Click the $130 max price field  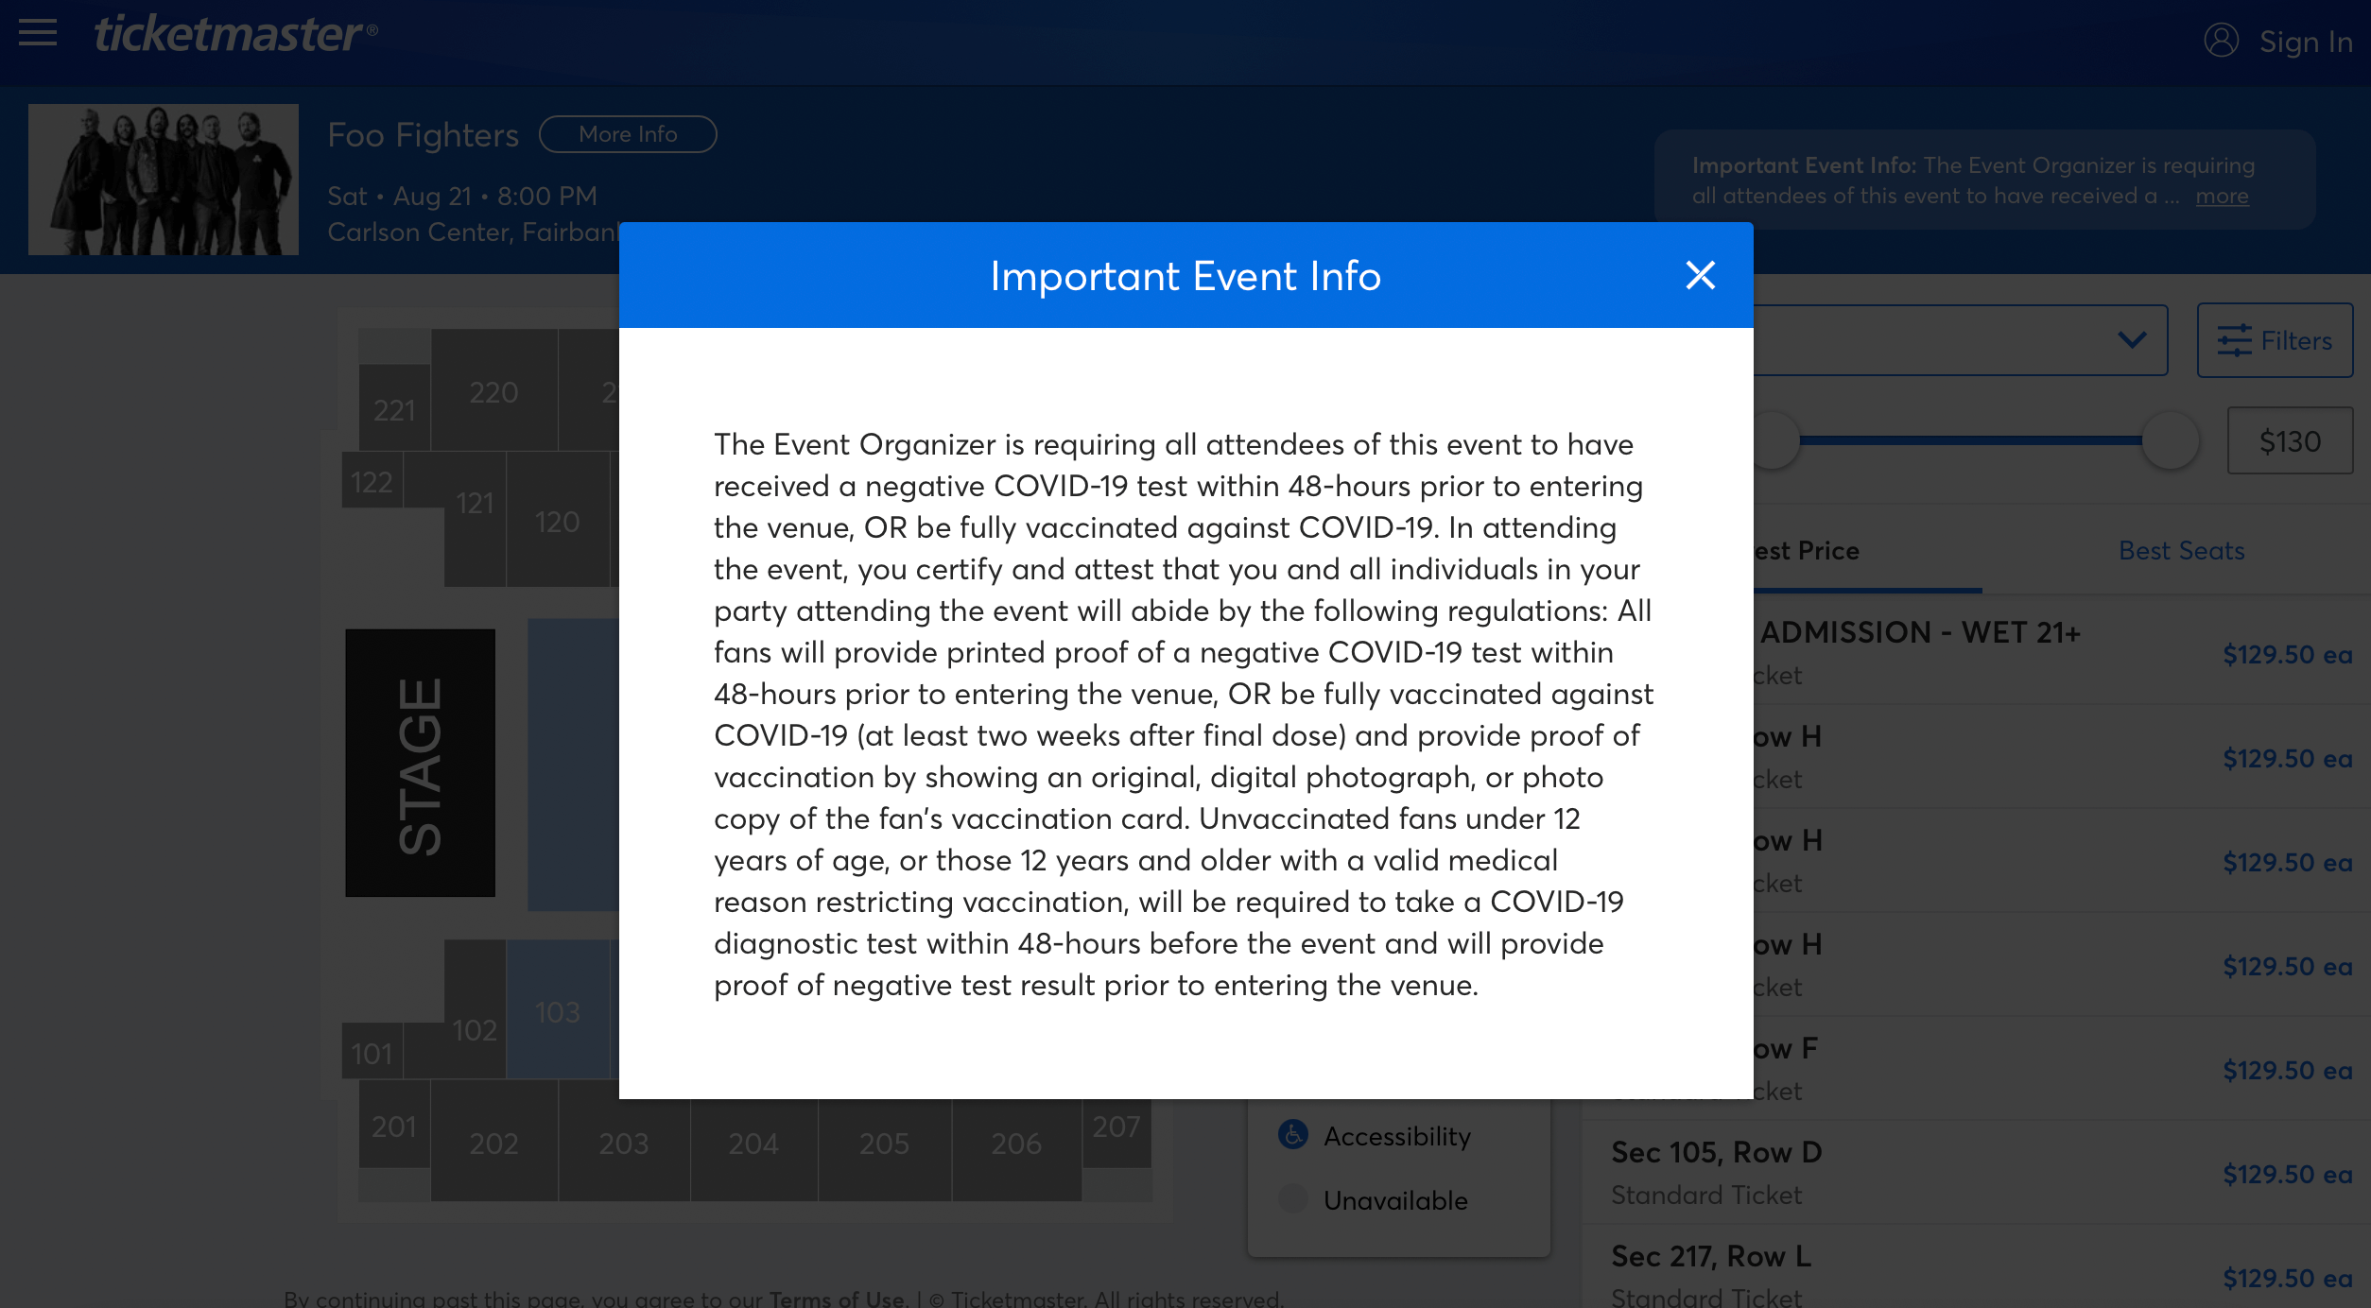point(2290,440)
